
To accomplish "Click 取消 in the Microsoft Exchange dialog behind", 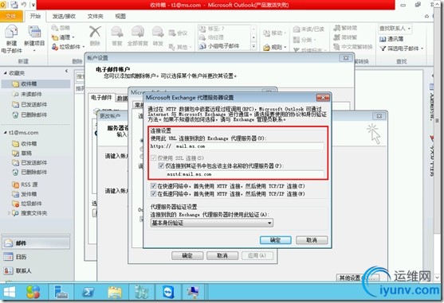I will [x=222, y=255].
